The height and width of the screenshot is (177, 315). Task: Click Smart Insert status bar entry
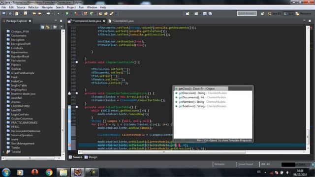coord(246,164)
